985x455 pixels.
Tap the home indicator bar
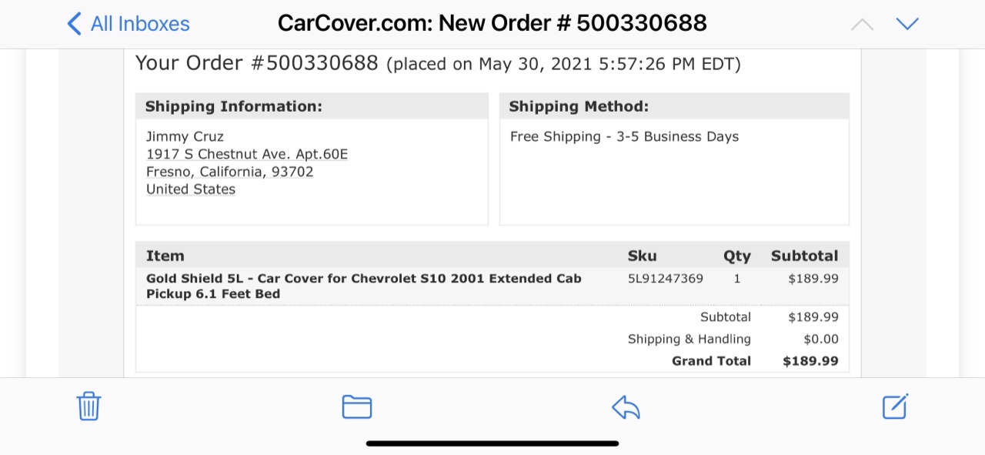pos(492,443)
